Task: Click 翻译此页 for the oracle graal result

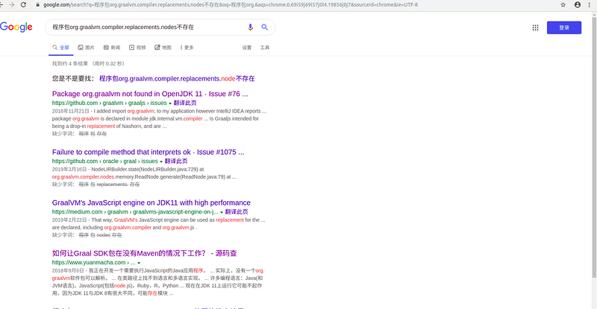Action: 176,161
